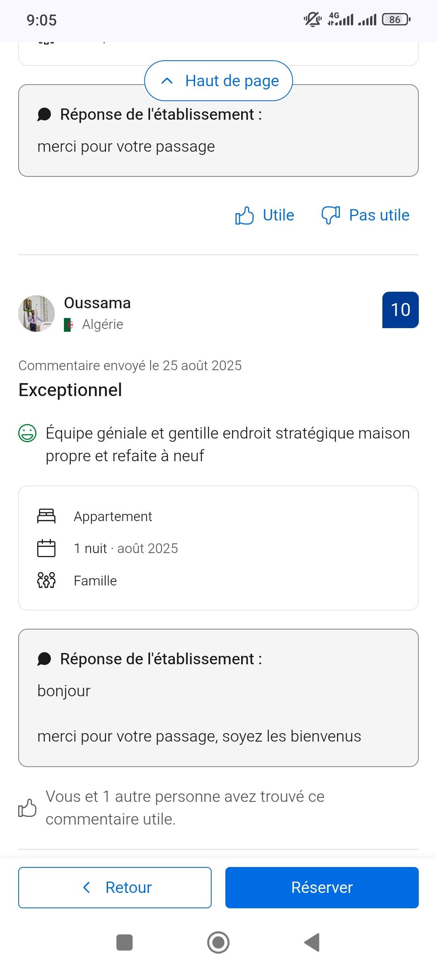Tap the reviewer name Oussama
The image size is (437, 971).
click(x=97, y=303)
